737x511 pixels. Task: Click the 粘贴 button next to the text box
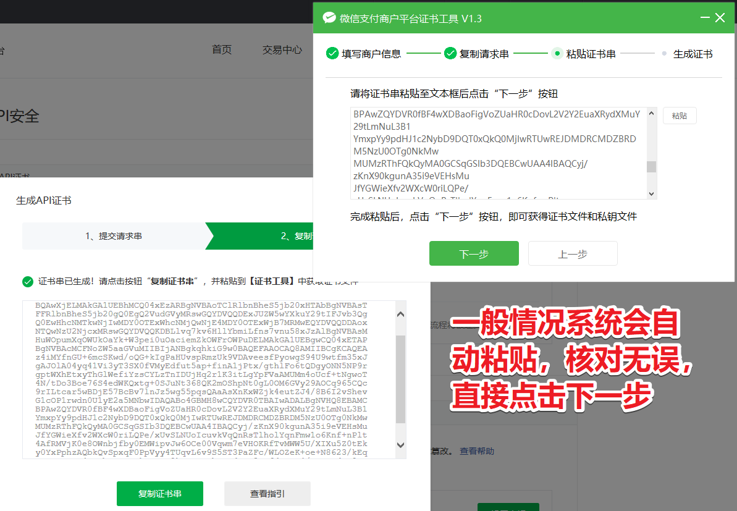click(x=680, y=116)
